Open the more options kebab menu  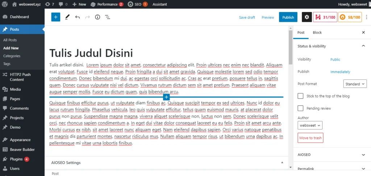point(367,17)
